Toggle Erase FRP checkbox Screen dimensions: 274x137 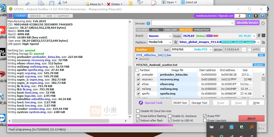(x=205, y=116)
